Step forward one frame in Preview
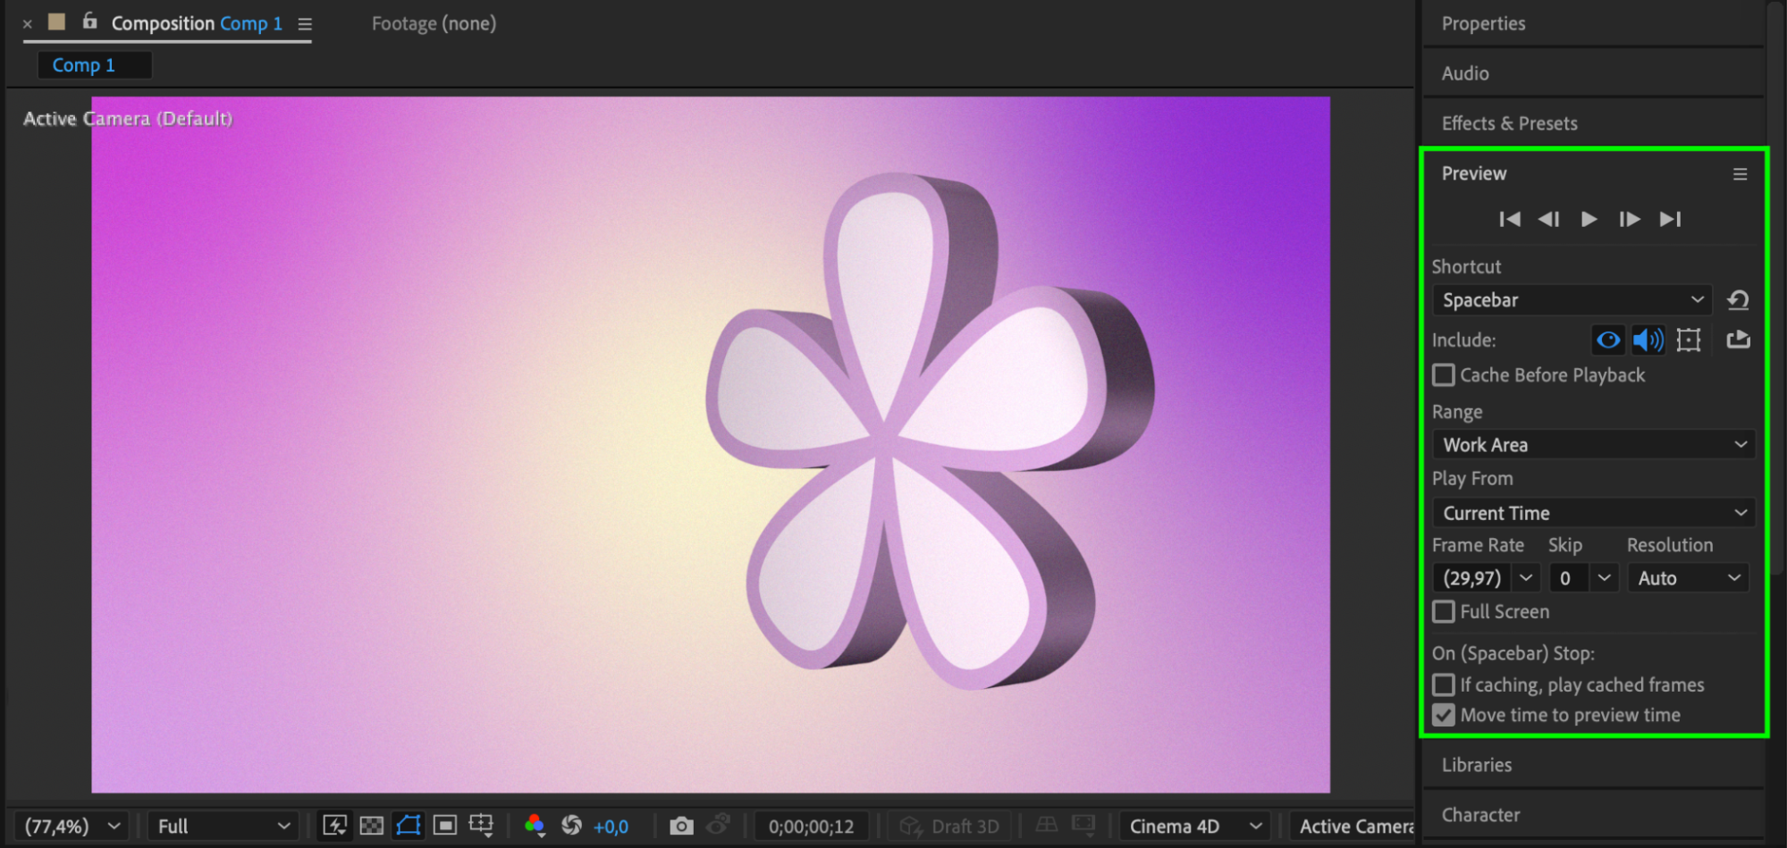The image size is (1787, 848). pyautogui.click(x=1629, y=219)
